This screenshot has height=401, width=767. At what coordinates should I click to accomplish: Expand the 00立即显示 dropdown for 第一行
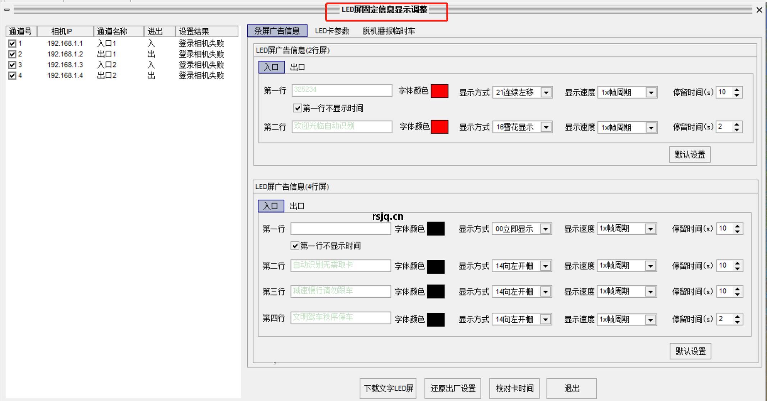click(x=545, y=229)
